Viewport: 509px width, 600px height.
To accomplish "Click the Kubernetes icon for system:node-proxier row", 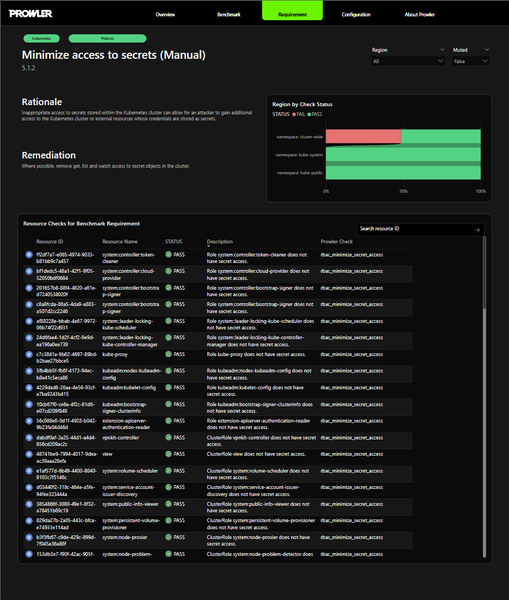I will pyautogui.click(x=29, y=537).
